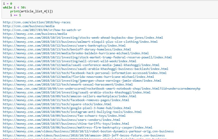
Task: Open the google-pixel-3-home-hub link
Action: [67, 108]
